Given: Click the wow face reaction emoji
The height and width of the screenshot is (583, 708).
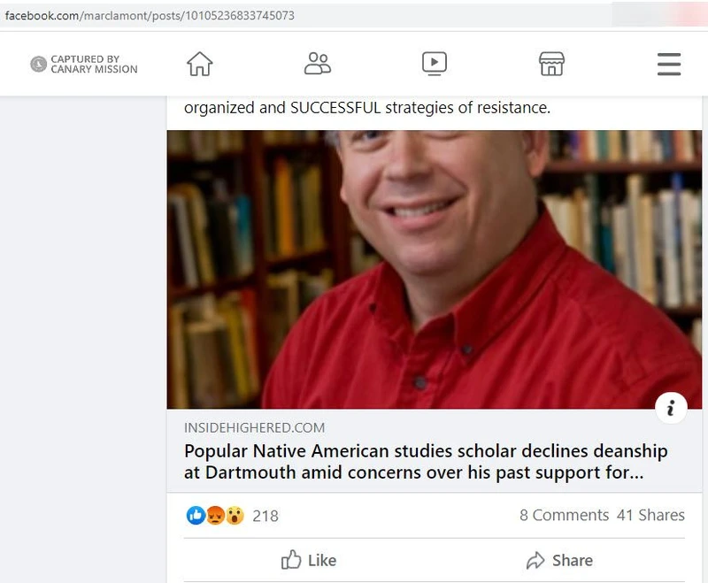Looking at the screenshot, I should pos(234,515).
